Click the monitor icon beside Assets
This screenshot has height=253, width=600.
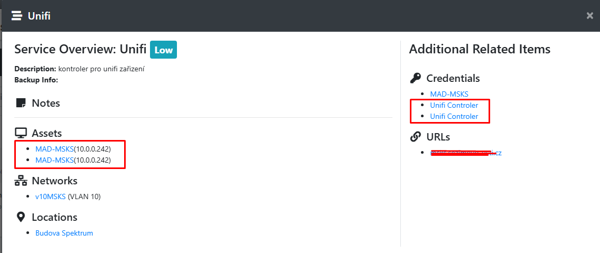click(x=21, y=134)
